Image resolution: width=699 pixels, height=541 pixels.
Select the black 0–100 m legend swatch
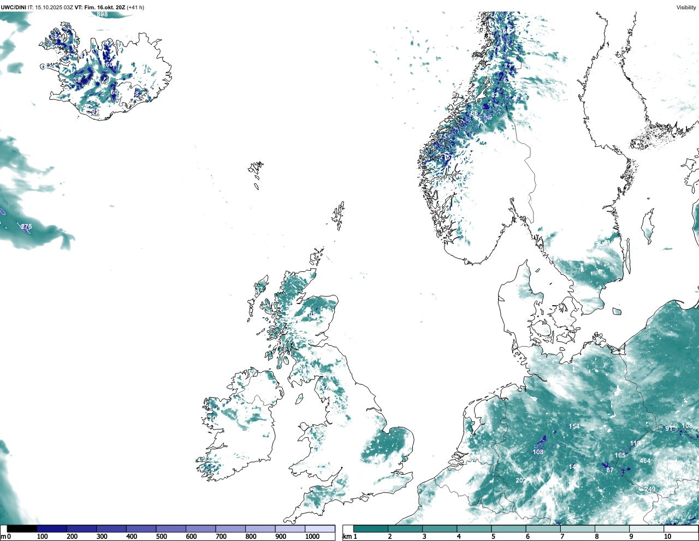point(22,529)
